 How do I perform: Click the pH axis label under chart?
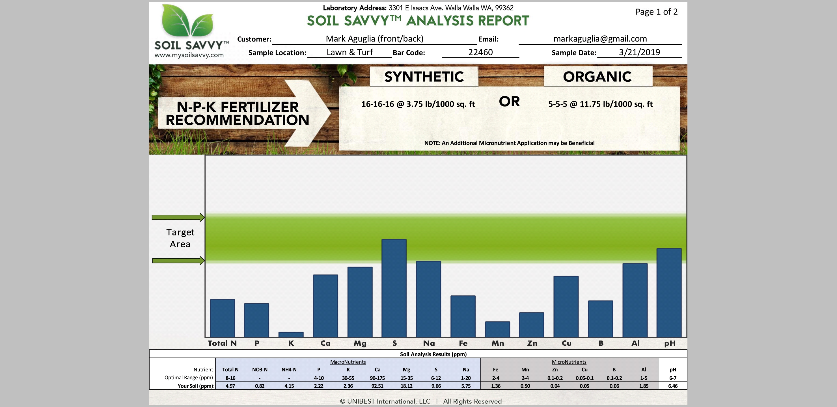point(670,343)
